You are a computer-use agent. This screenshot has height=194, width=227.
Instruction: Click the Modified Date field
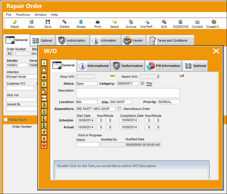pos(143,145)
